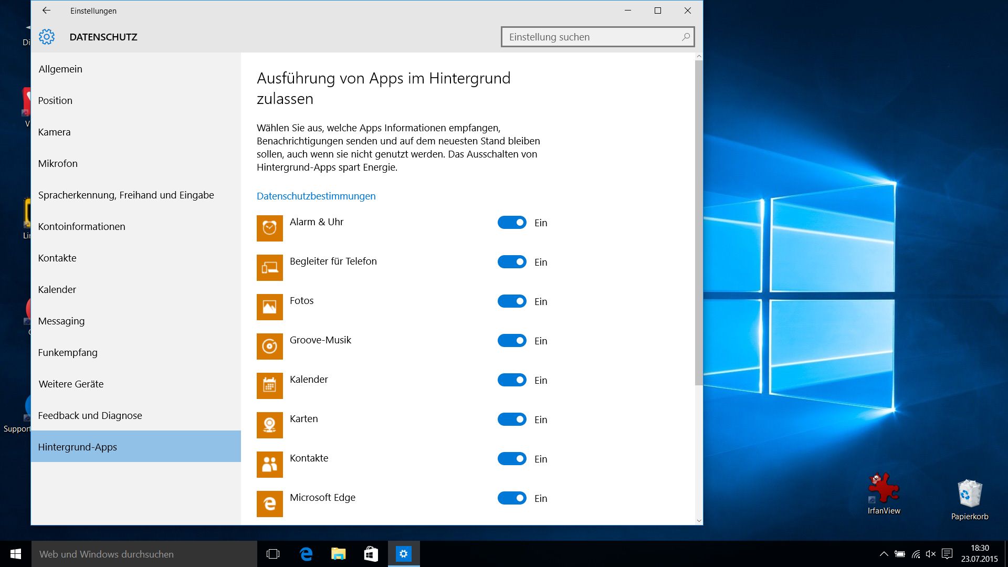1008x567 pixels.
Task: Open the Funkempfang section
Action: tap(136, 352)
